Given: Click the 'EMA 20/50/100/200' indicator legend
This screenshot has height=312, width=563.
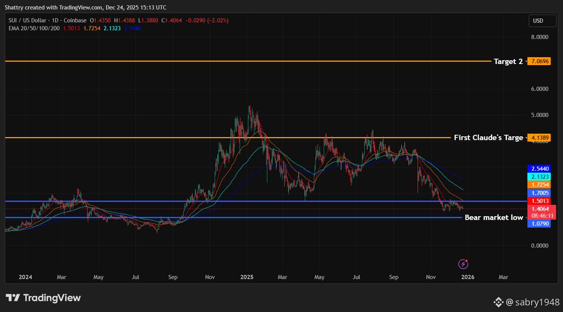Looking at the screenshot, I should coord(34,28).
